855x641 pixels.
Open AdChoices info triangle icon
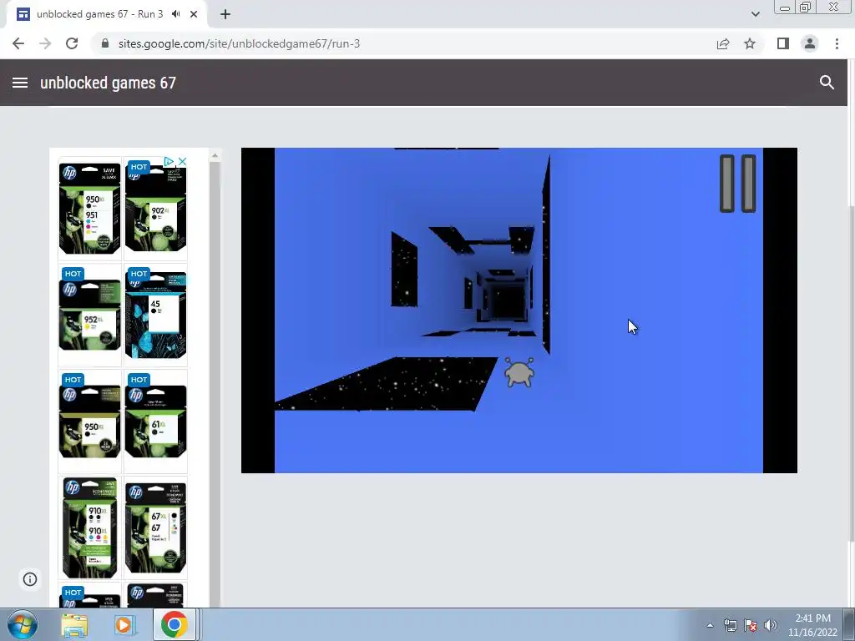[x=169, y=161]
